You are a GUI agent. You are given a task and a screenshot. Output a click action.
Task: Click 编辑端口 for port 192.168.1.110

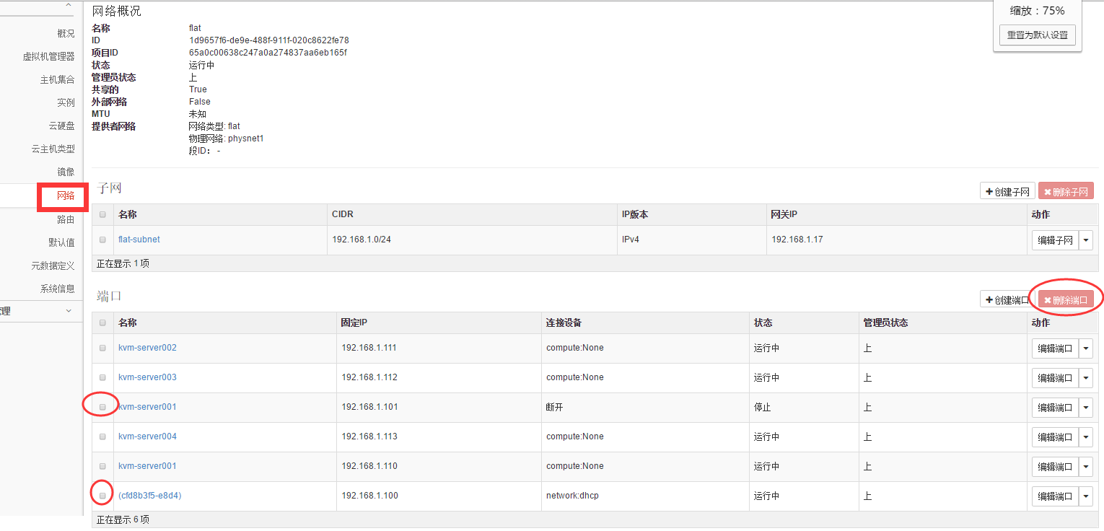tap(1055, 467)
